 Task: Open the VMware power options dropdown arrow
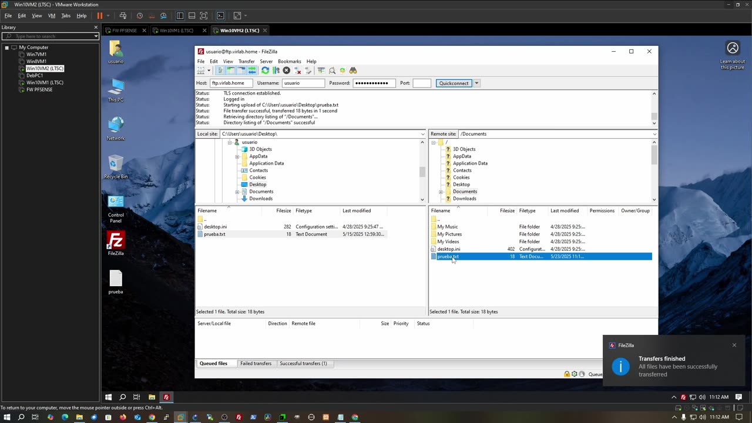[108, 16]
